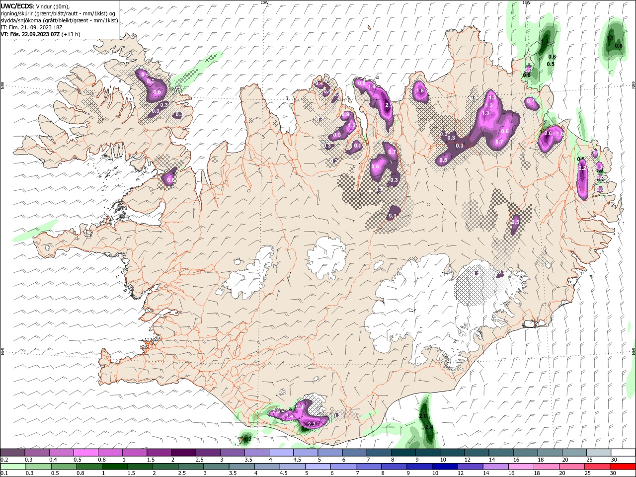Click the 15W longitude label
Screen dimensions: 636x477
coord(526,2)
